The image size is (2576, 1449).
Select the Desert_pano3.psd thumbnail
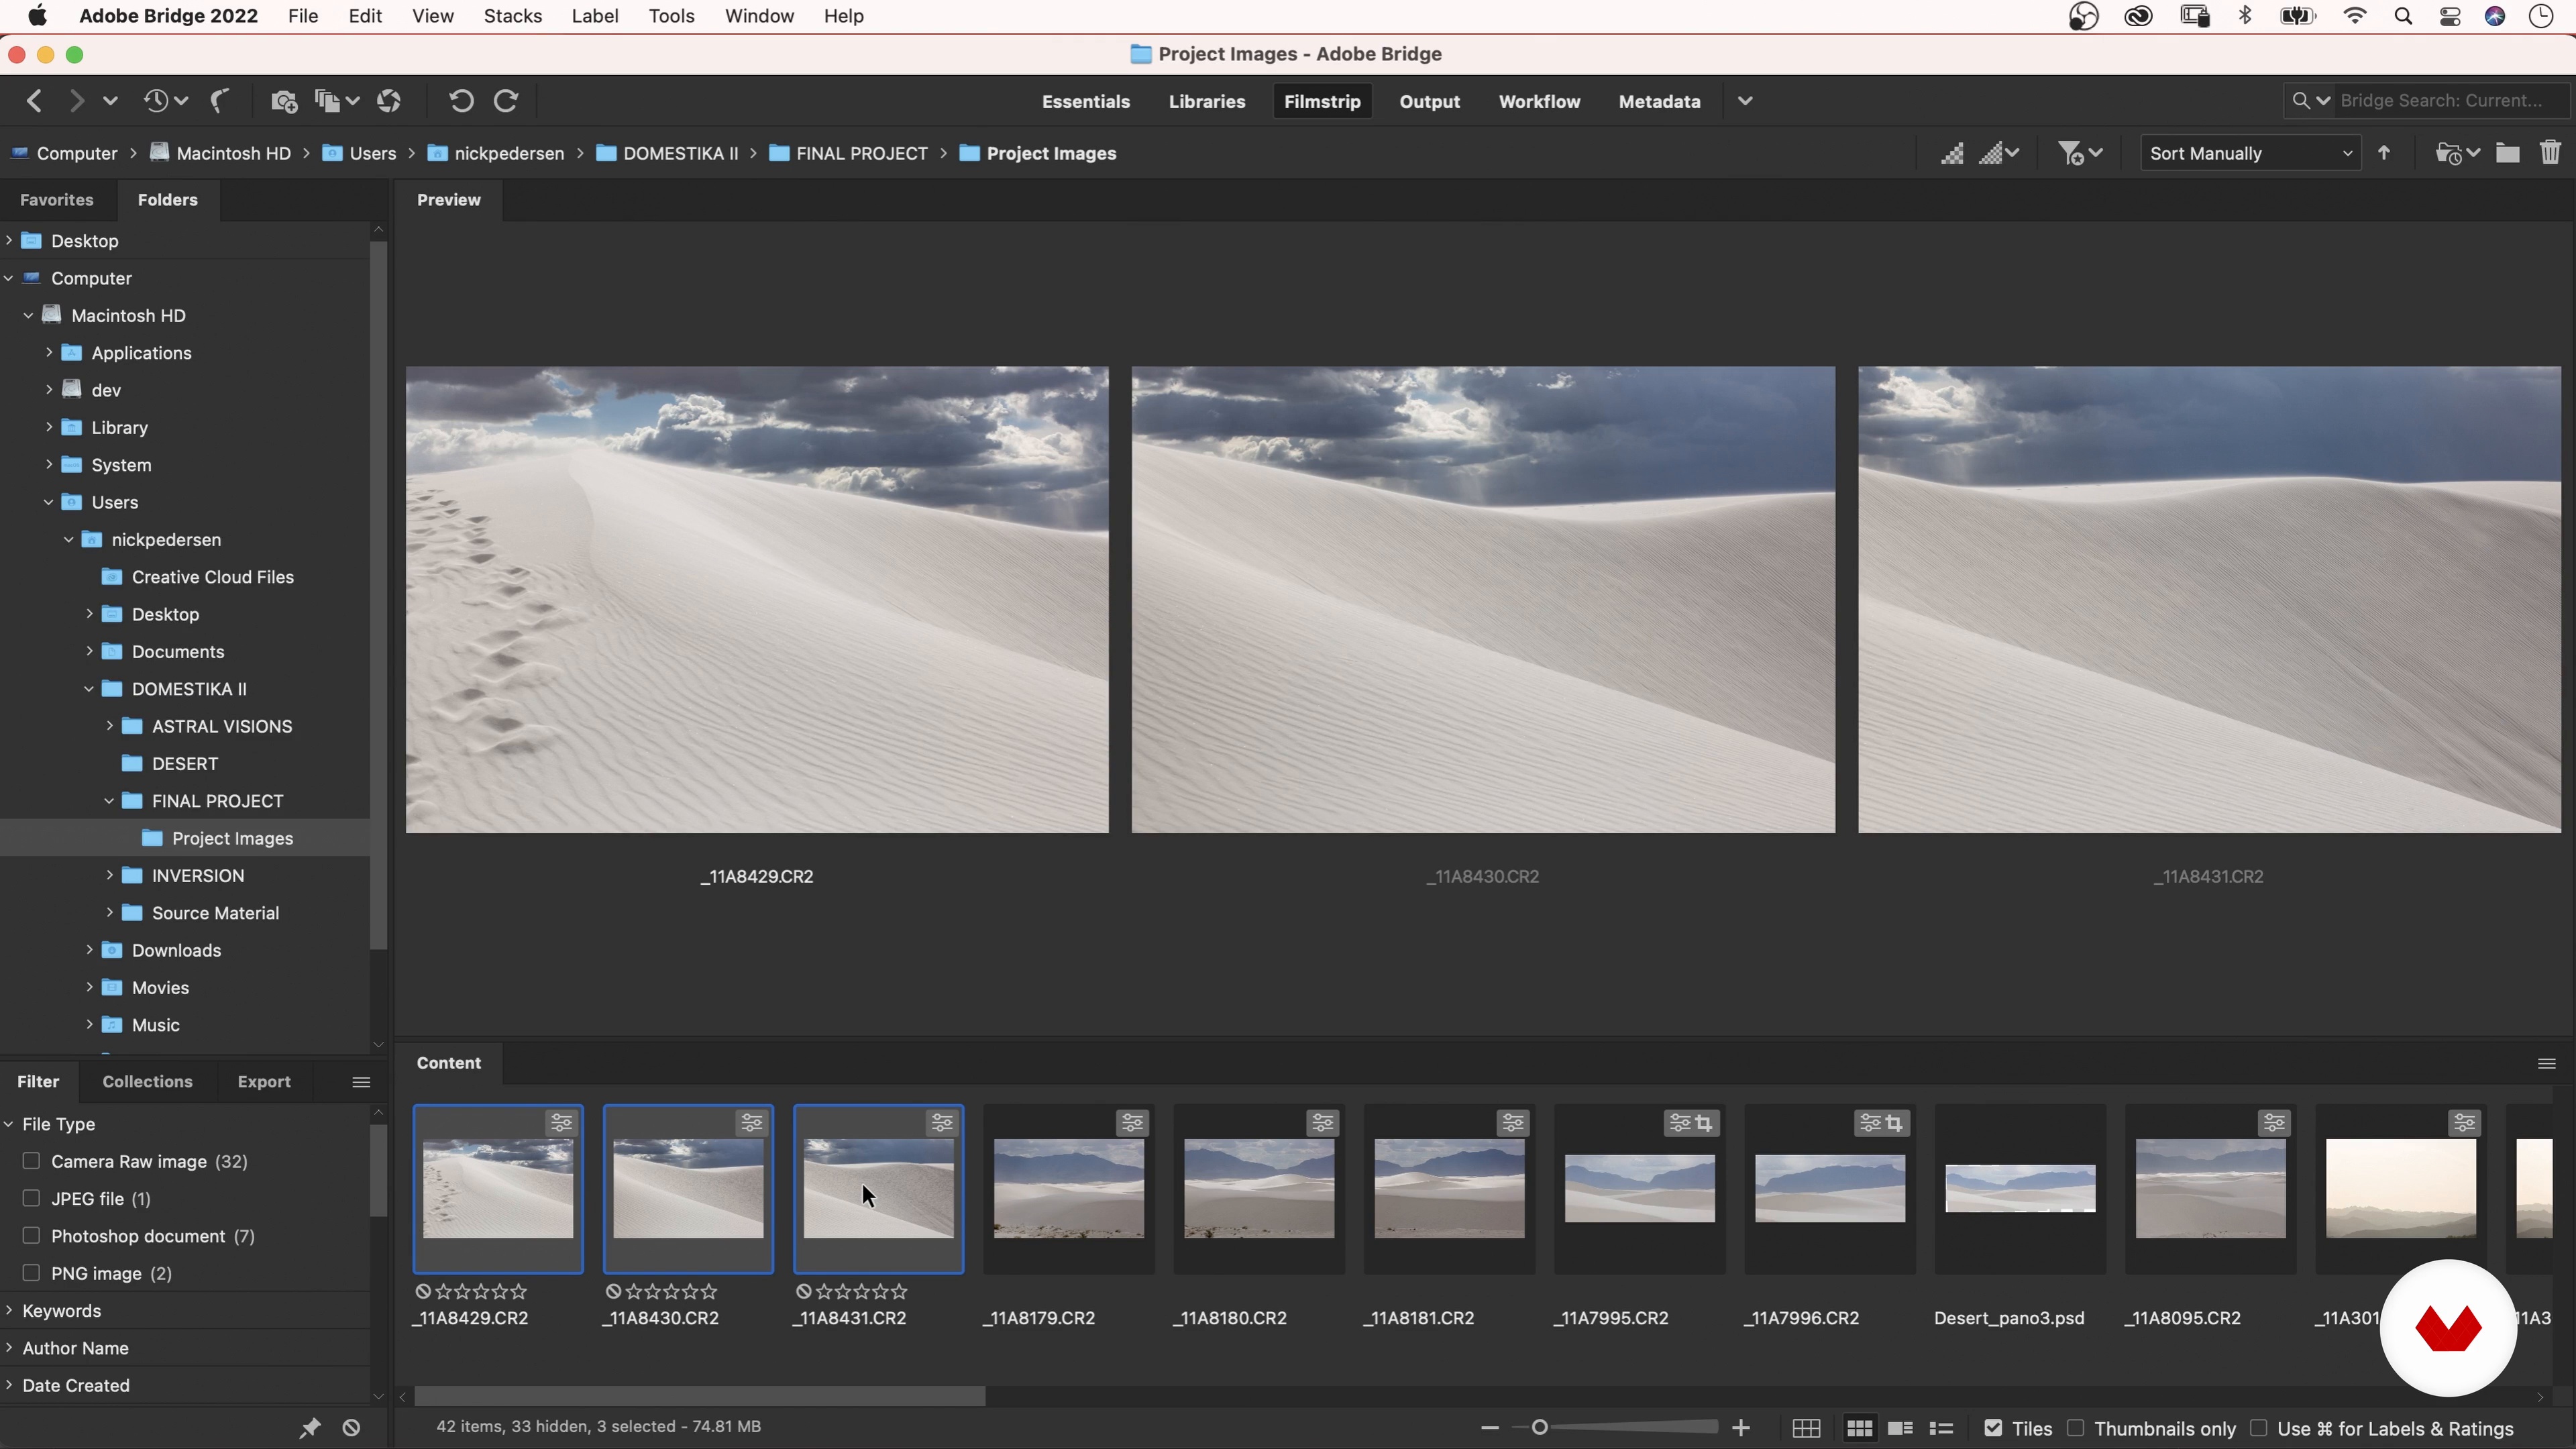(2020, 1188)
